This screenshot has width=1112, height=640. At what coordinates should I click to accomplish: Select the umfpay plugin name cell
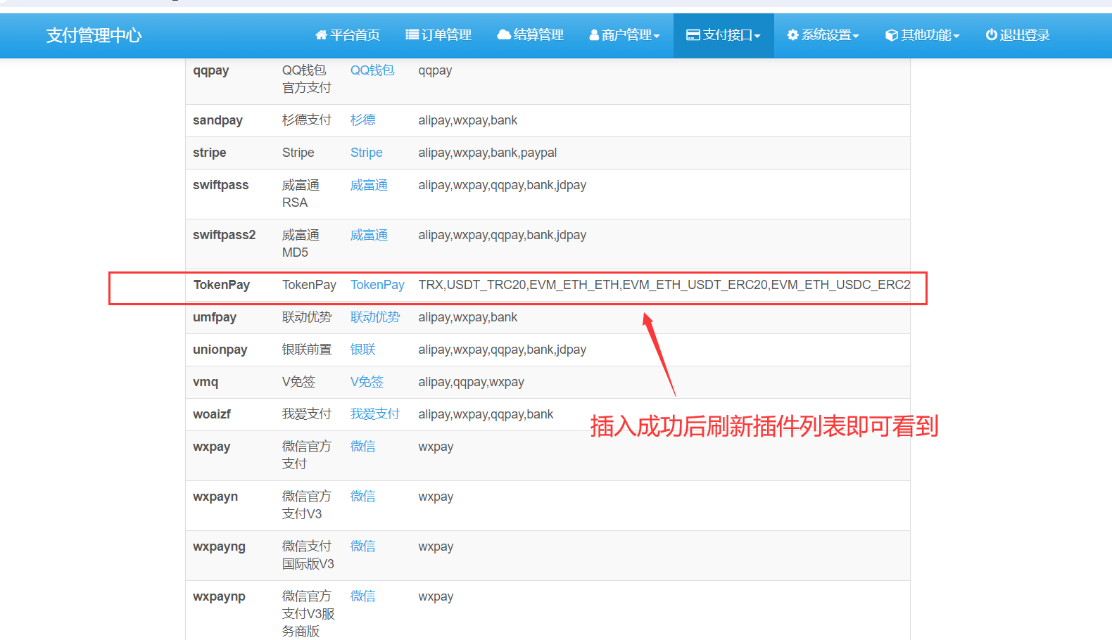tap(215, 317)
